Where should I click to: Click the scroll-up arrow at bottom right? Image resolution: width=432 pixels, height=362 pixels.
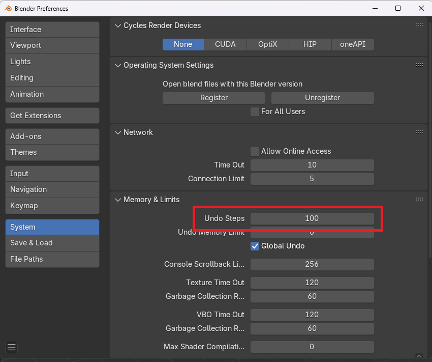419,356
